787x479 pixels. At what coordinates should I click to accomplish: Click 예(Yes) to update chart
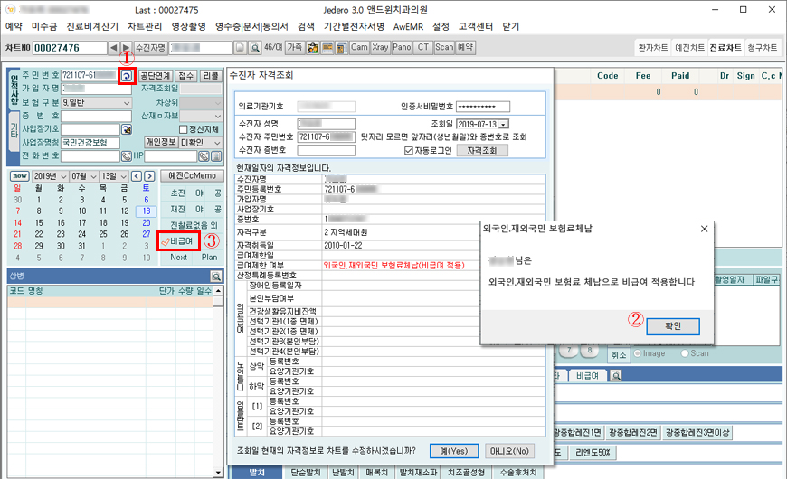pos(455,450)
